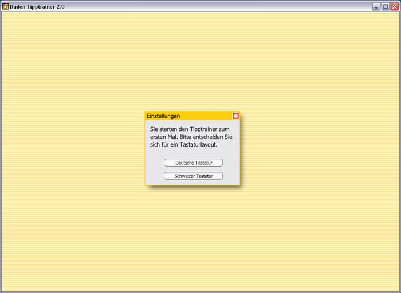The height and width of the screenshot is (293, 401).
Task: Click the Einstellungen dialog title
Action: click(x=163, y=116)
